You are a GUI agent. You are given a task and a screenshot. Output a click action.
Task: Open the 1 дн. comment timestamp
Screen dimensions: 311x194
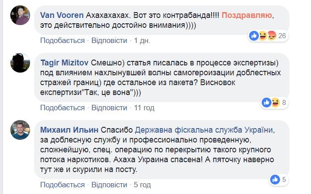[142, 40]
